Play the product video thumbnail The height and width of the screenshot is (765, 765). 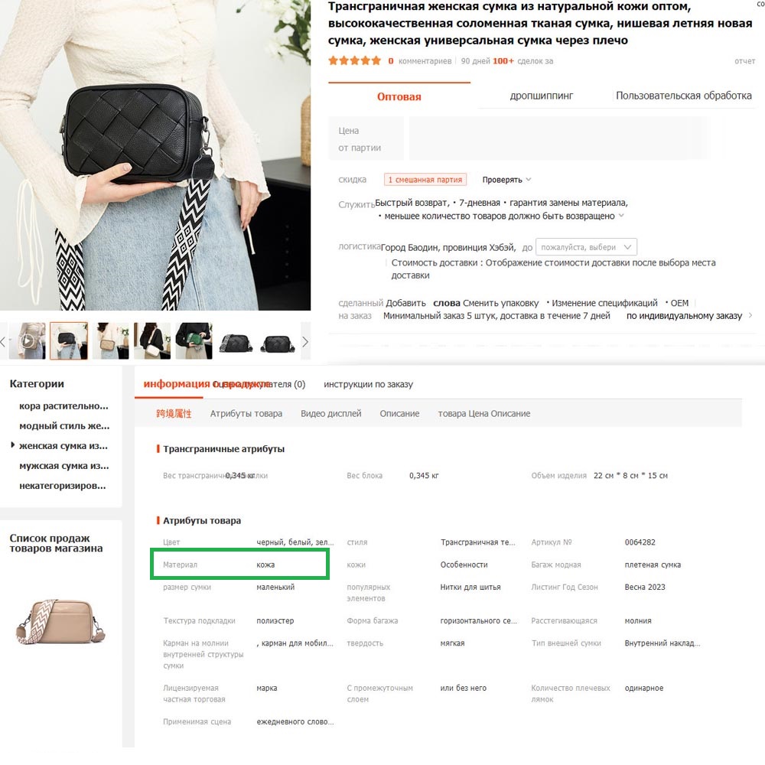(x=28, y=340)
